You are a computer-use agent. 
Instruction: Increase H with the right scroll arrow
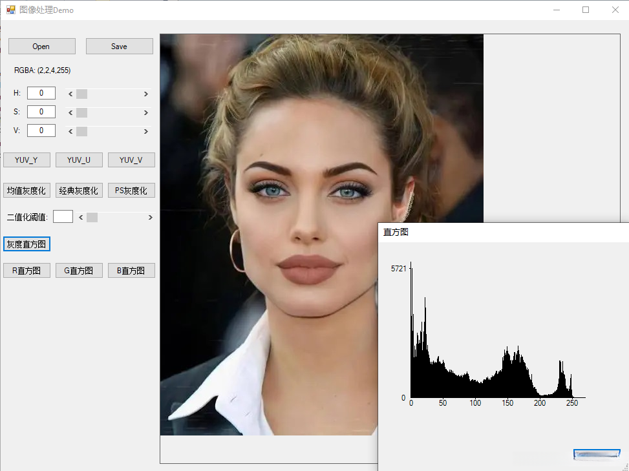[146, 94]
